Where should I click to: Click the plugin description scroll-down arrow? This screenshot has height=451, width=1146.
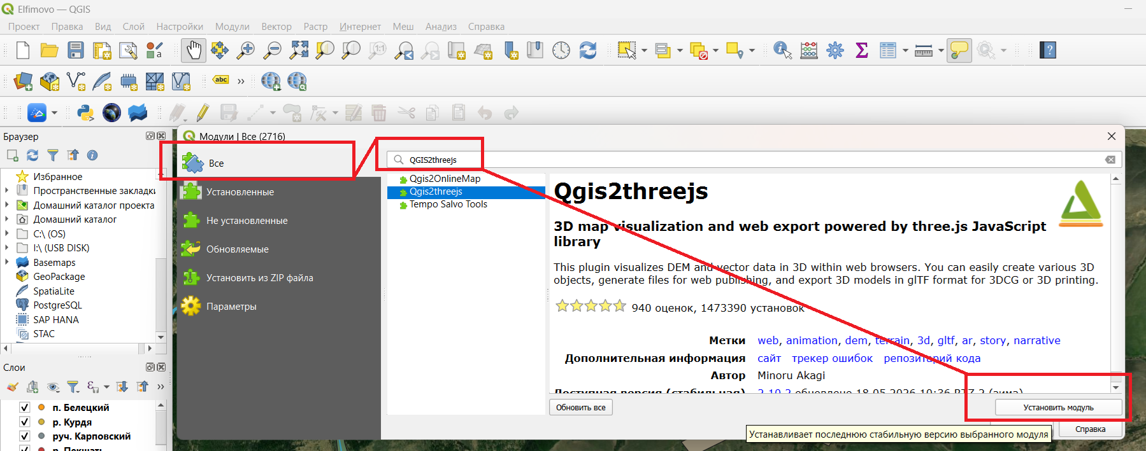[x=1115, y=387]
